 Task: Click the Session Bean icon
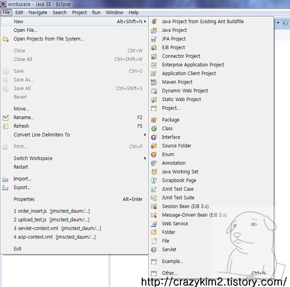coord(154,206)
